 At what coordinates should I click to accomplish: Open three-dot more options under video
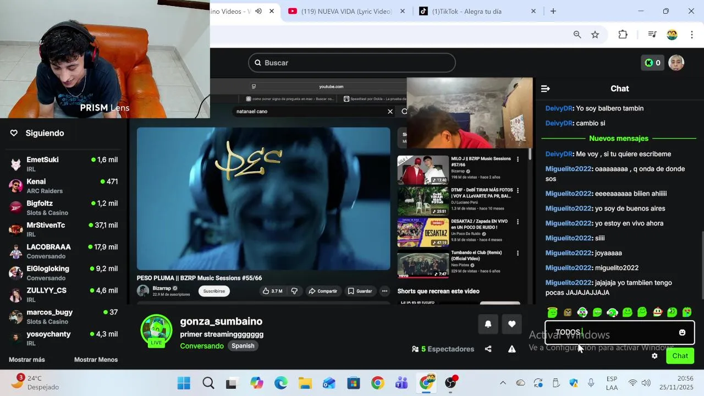384,291
